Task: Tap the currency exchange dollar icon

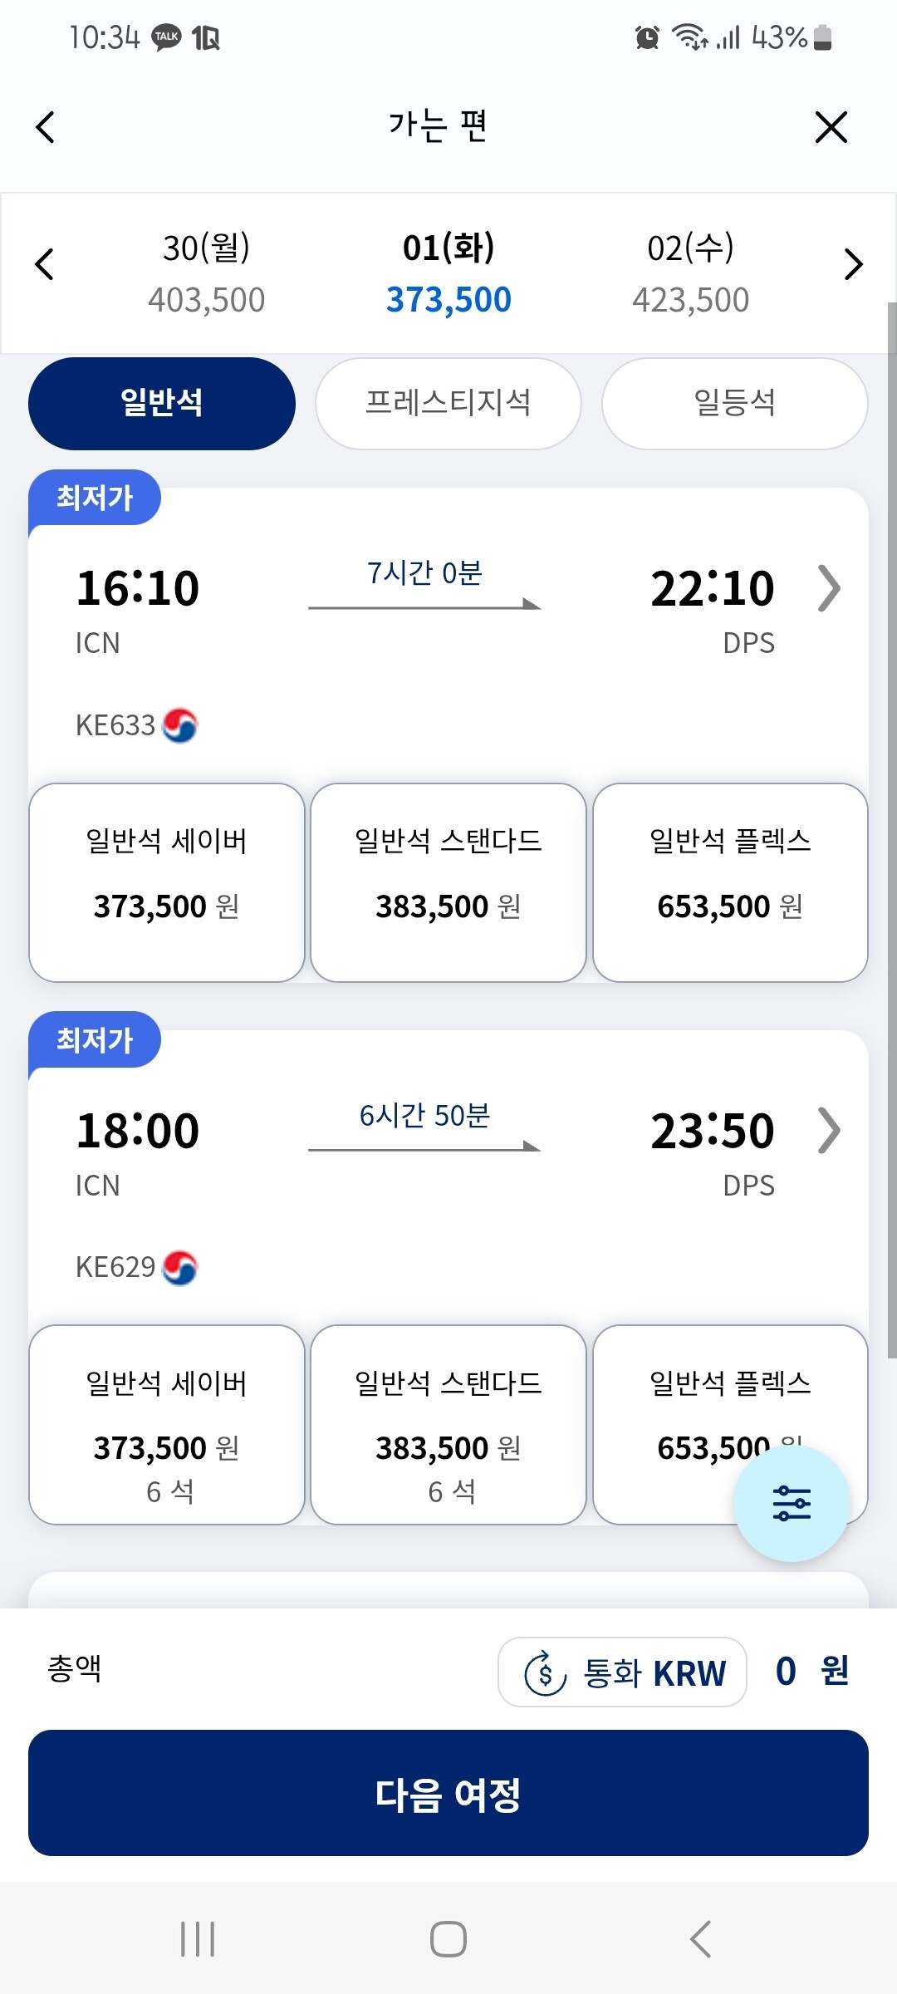Action: [x=545, y=1672]
